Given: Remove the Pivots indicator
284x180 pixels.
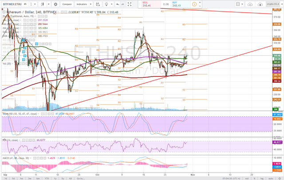Looking at the screenshot, I should pyautogui.click(x=46, y=16).
